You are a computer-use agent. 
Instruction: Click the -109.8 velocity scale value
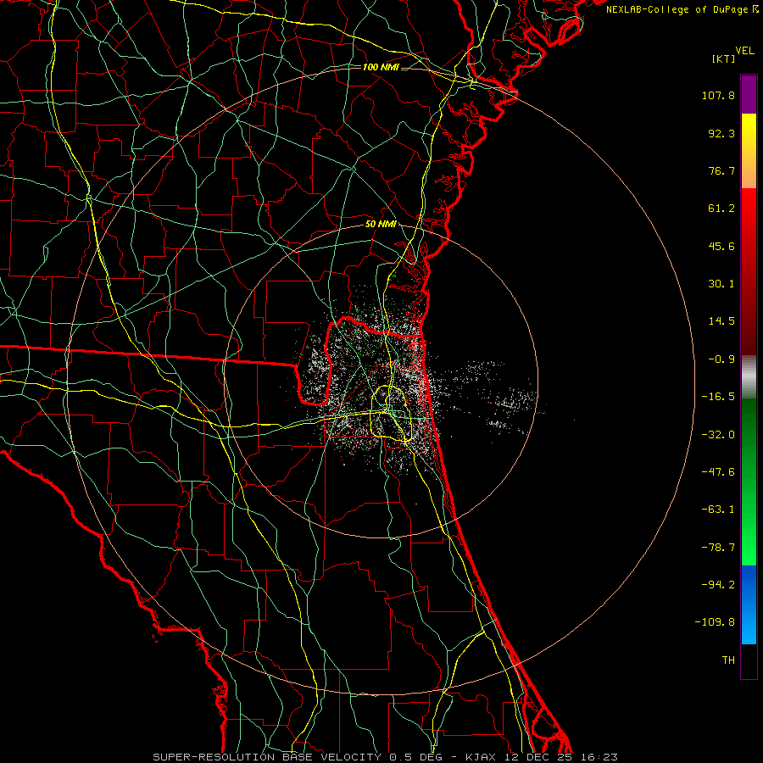click(715, 622)
